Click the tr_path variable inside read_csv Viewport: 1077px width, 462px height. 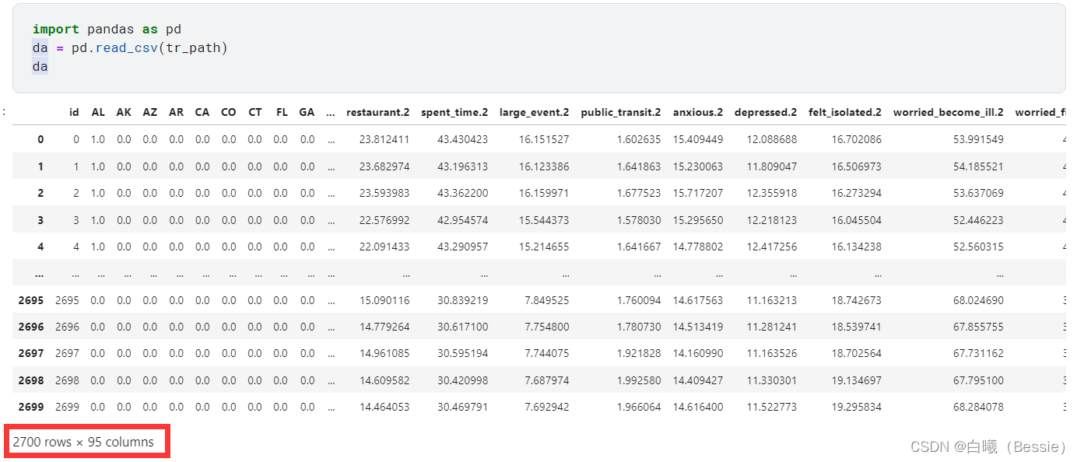(192, 47)
